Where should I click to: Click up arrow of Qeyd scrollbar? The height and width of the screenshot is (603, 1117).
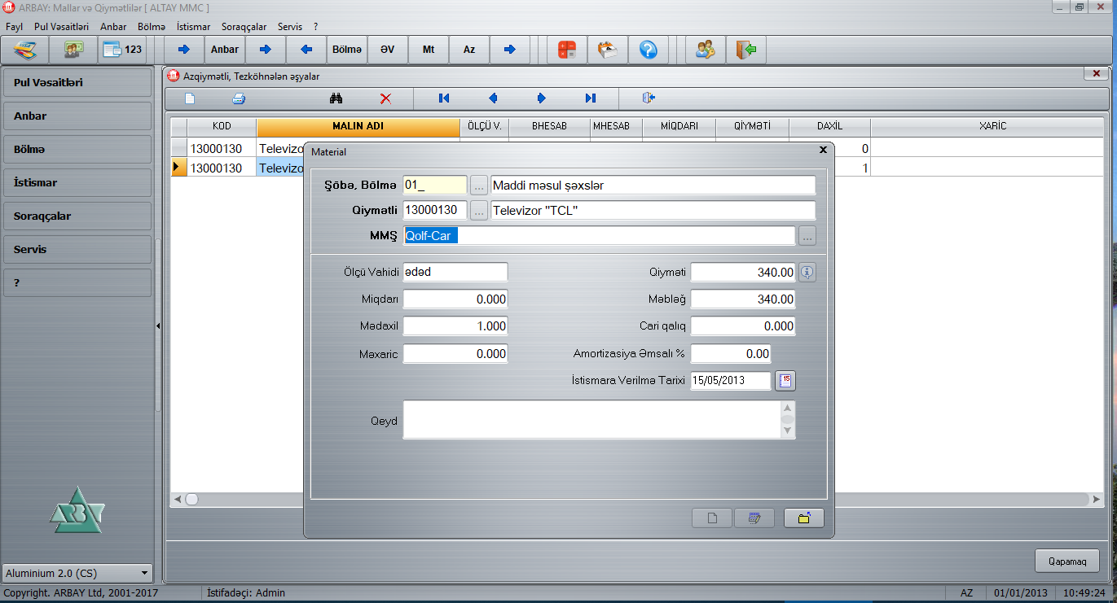787,409
